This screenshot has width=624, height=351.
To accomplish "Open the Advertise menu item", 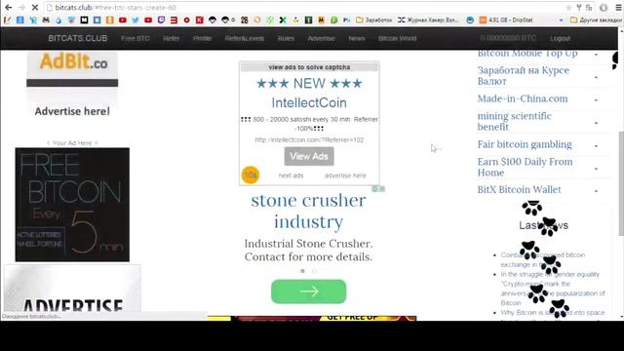I will click(321, 38).
